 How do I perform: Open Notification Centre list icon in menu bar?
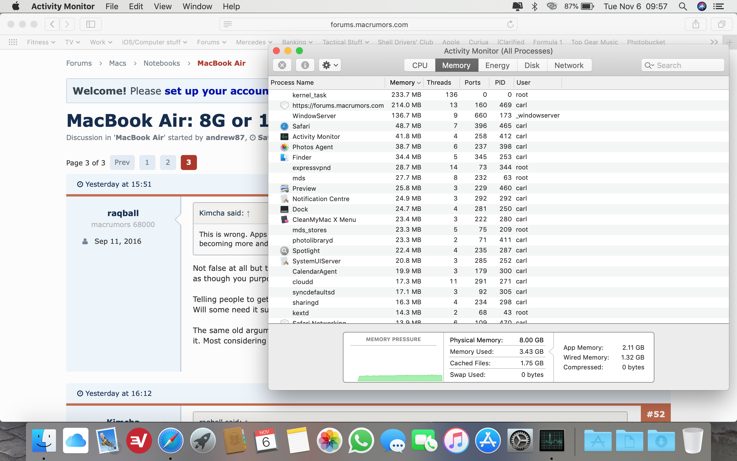click(719, 6)
